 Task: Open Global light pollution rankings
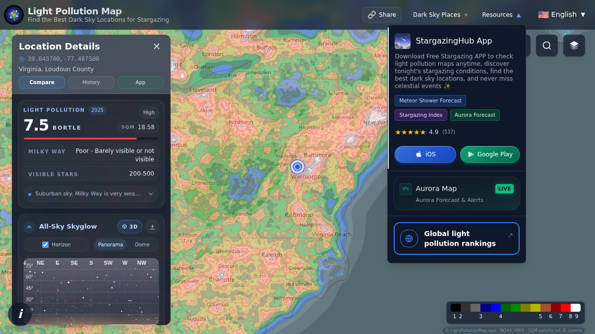click(x=457, y=239)
